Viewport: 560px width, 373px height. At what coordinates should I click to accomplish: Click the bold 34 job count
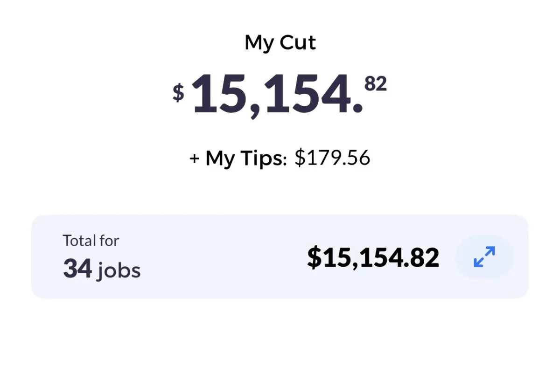(77, 269)
